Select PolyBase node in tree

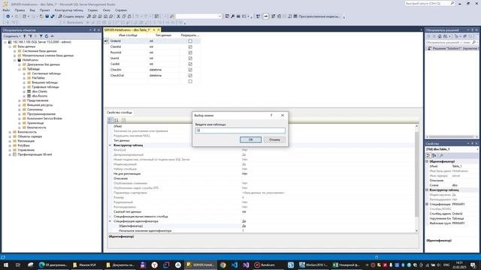pyautogui.click(x=23, y=145)
